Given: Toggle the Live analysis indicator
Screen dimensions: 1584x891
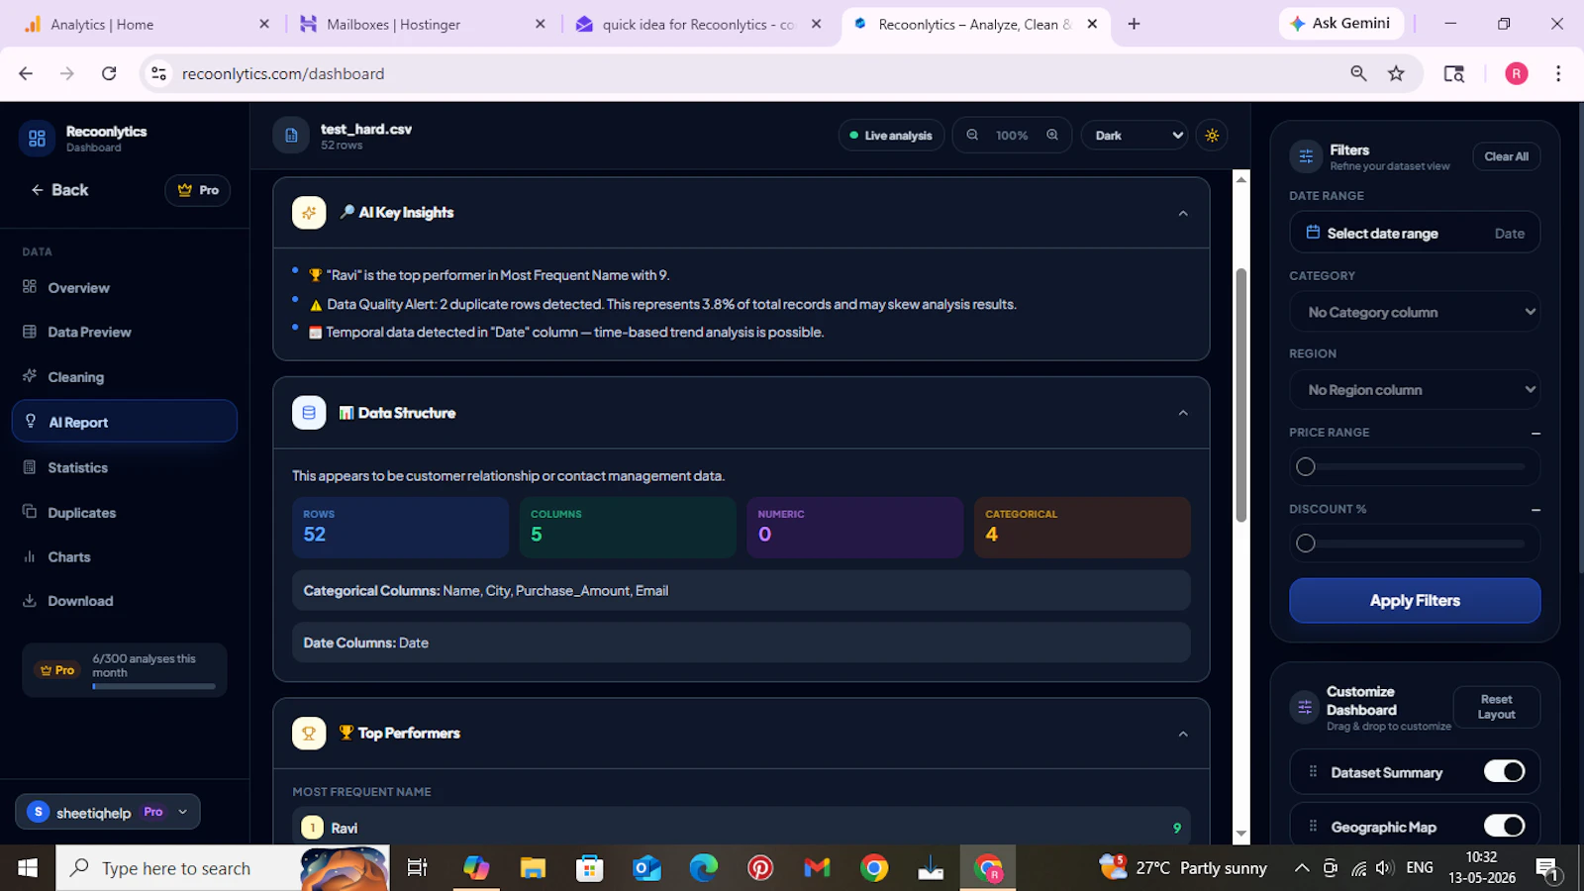Looking at the screenshot, I should tap(891, 136).
